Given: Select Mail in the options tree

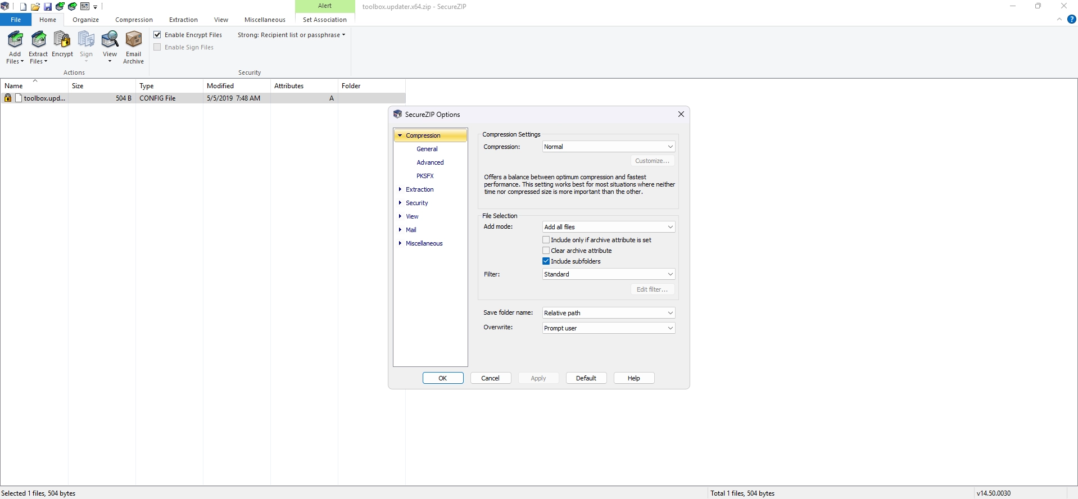Looking at the screenshot, I should coord(411,230).
